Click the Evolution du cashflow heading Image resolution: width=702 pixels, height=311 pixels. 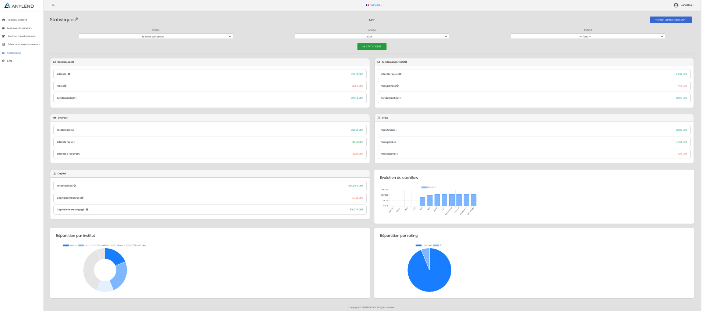click(399, 178)
